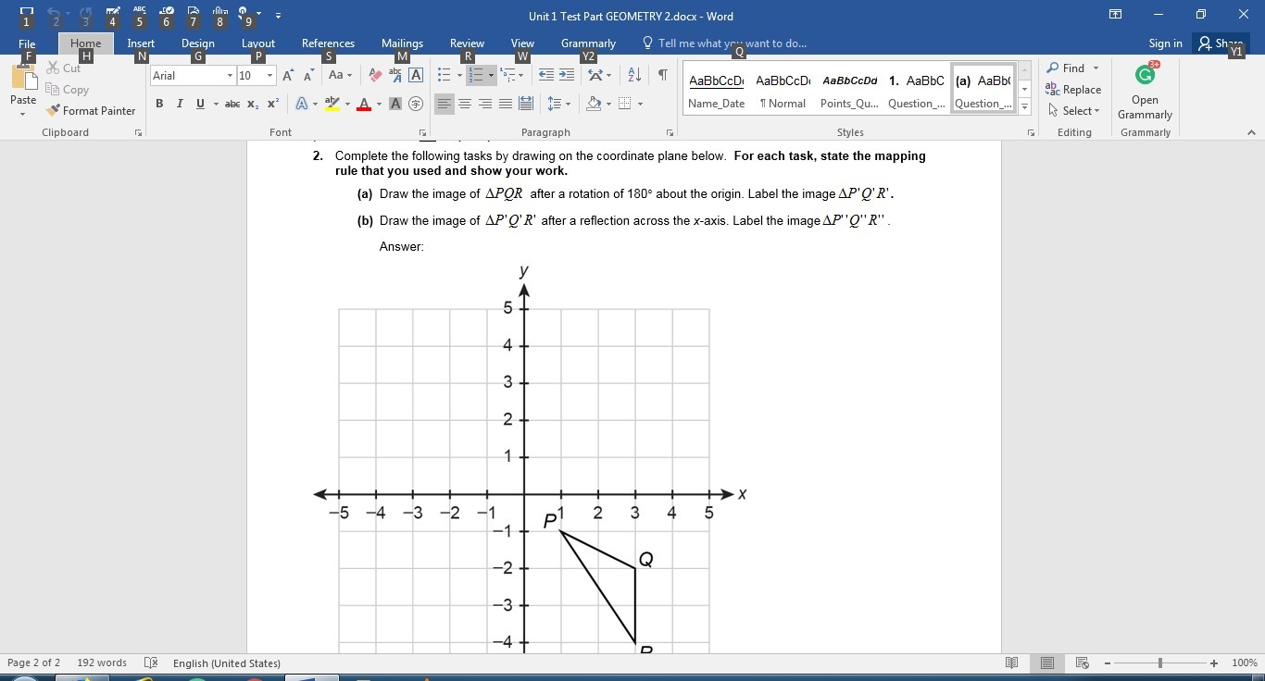Apply strikethrough formatting
Viewport: 1265px width, 681px height.
[x=232, y=104]
